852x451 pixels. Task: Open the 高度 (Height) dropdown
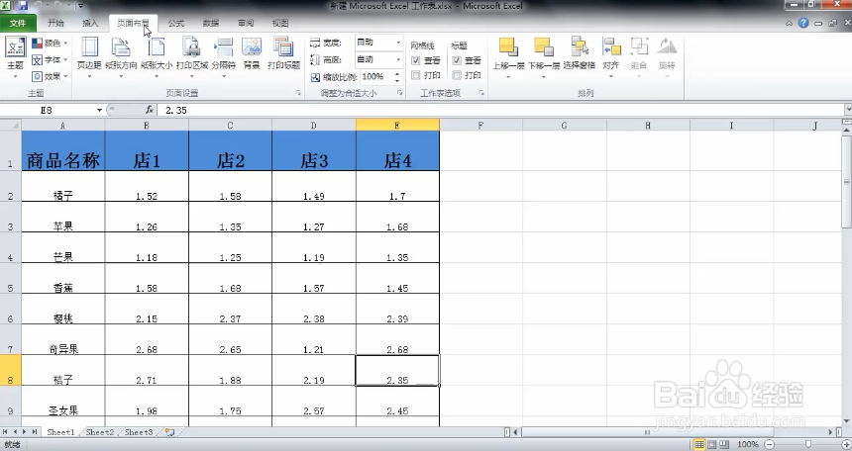[398, 59]
